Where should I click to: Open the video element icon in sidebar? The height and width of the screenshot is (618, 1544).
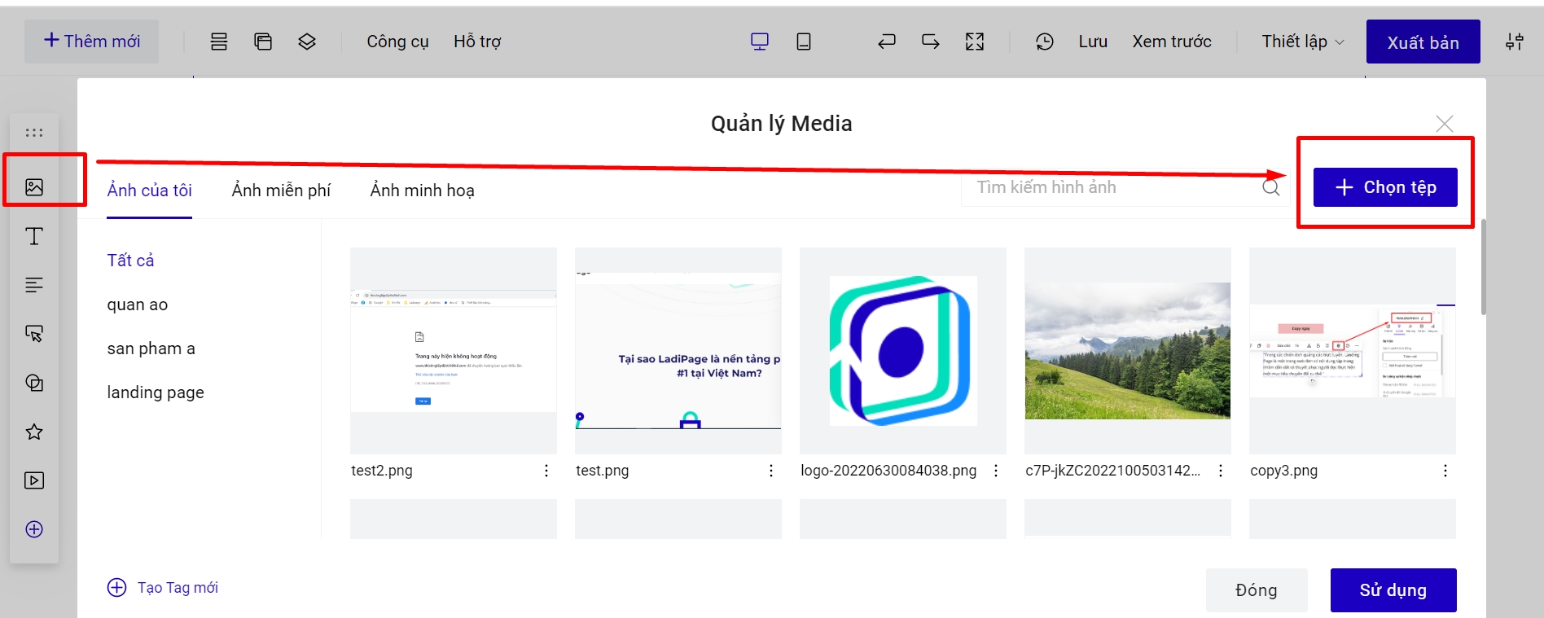(x=34, y=480)
